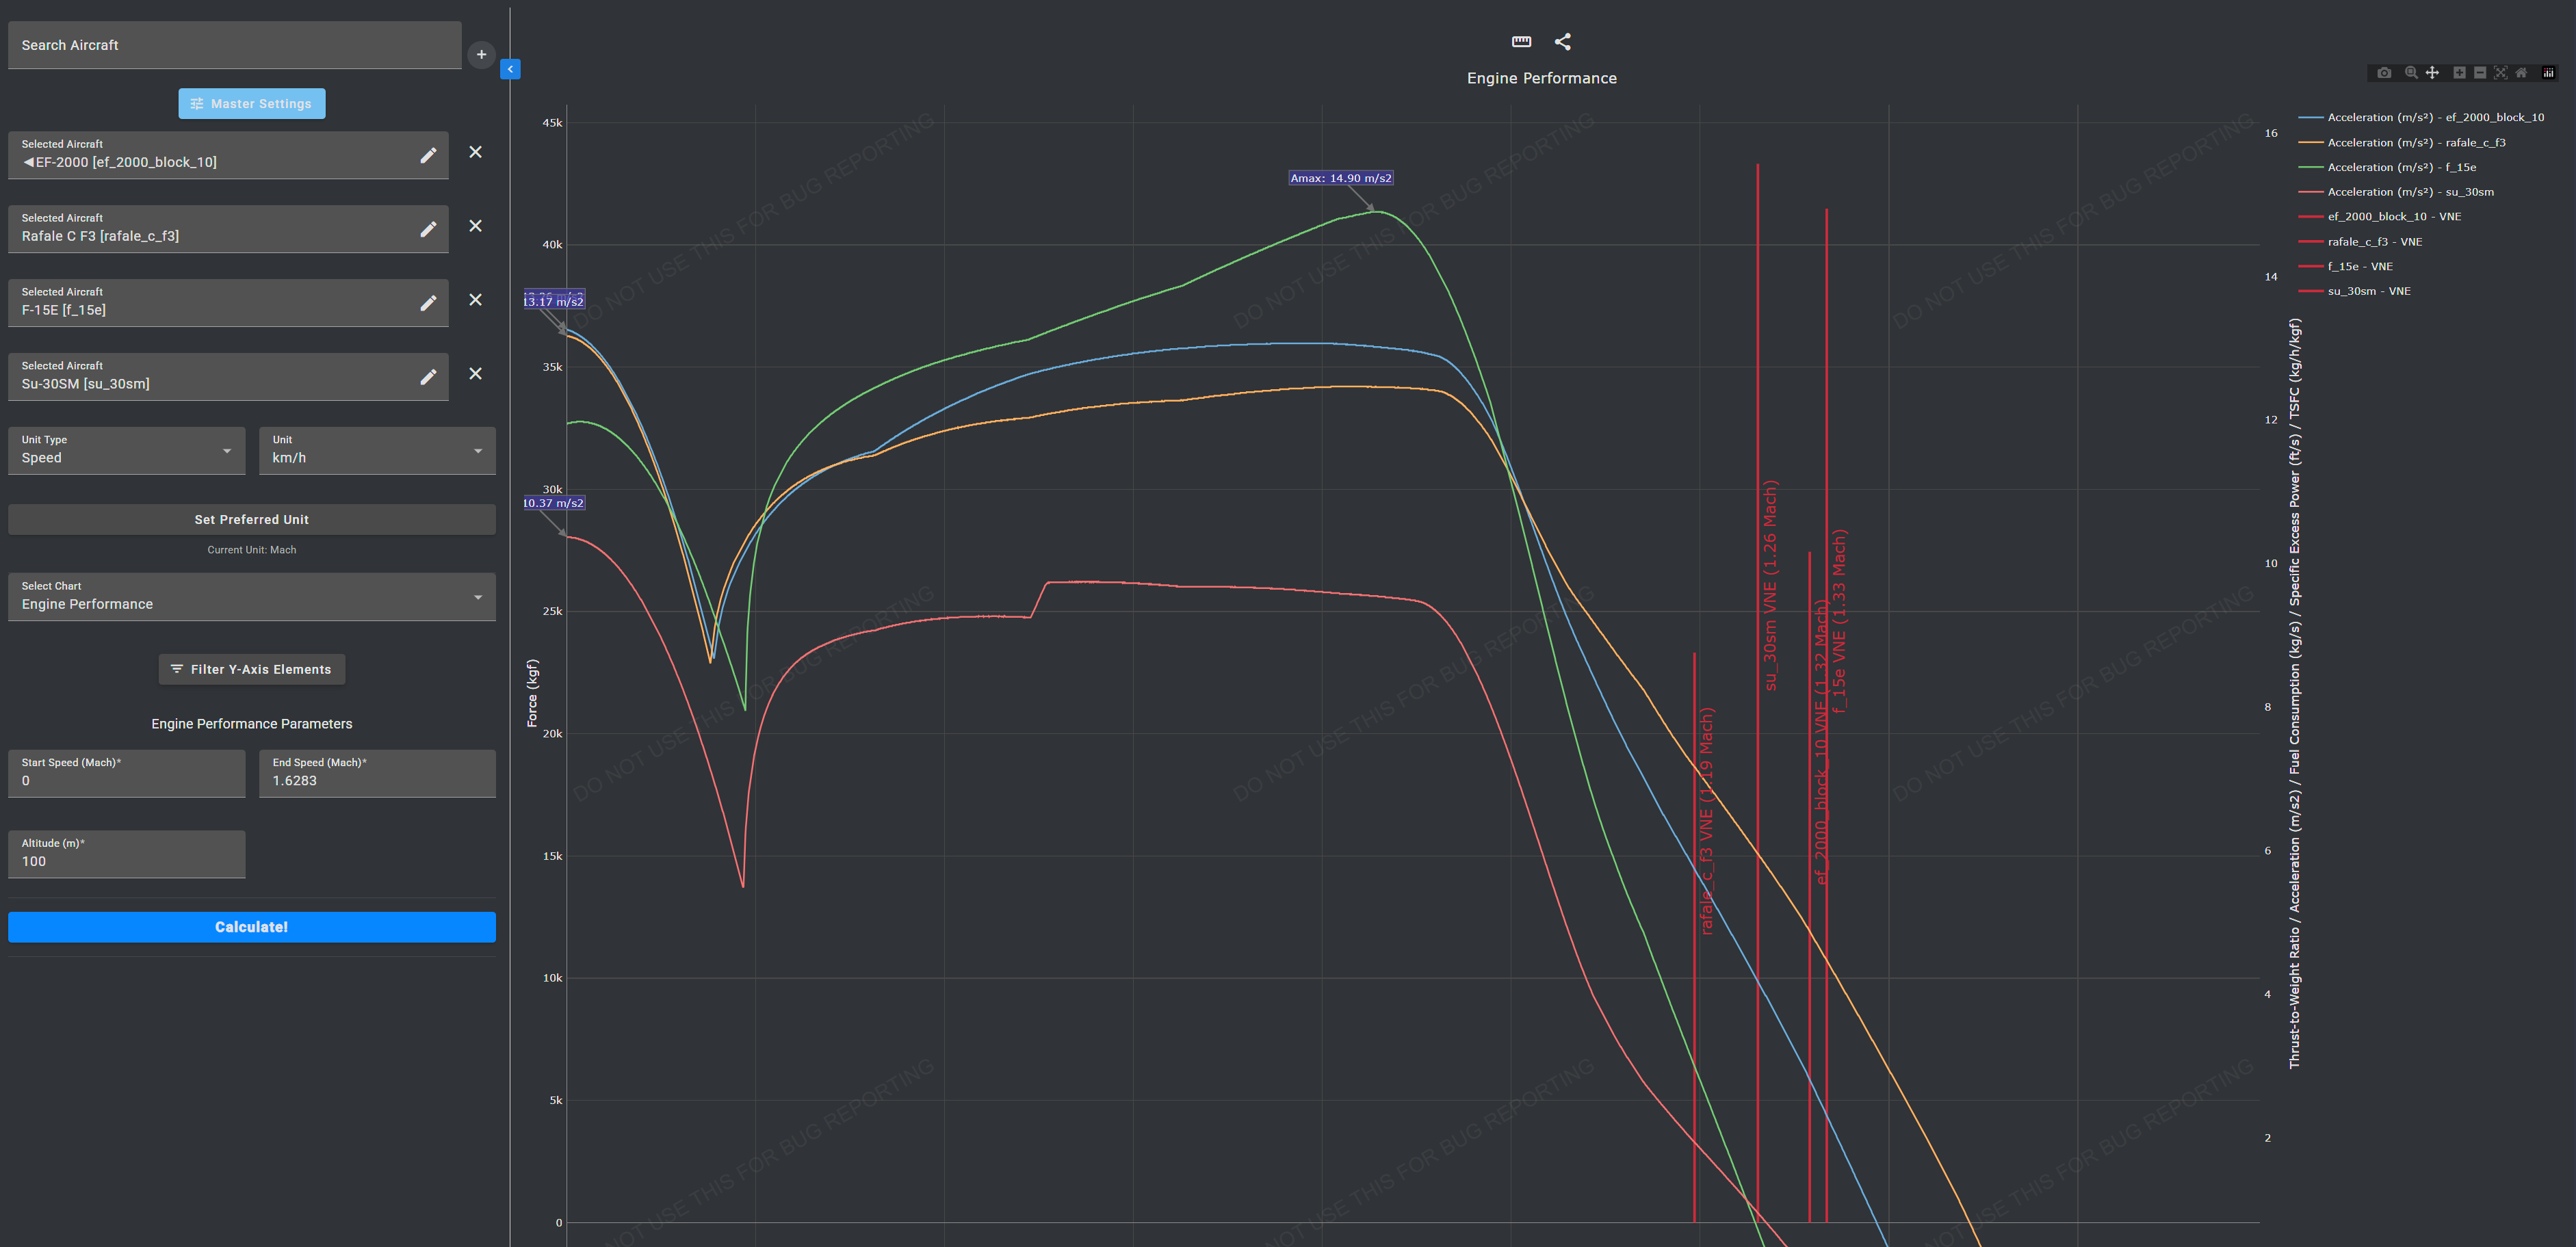Click the camera download-plot icon

click(x=2384, y=73)
